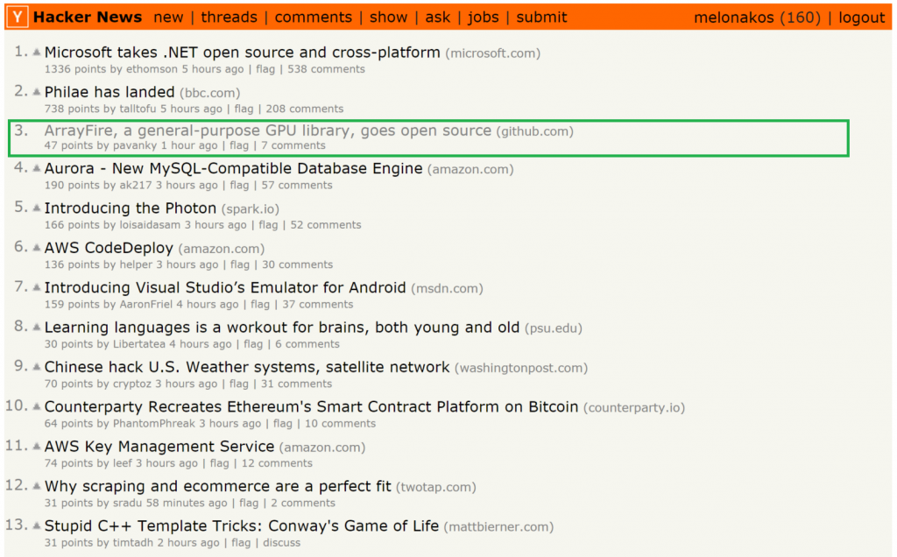Open the comments page in navigation
Screen dimensions: 897x557
(x=313, y=18)
